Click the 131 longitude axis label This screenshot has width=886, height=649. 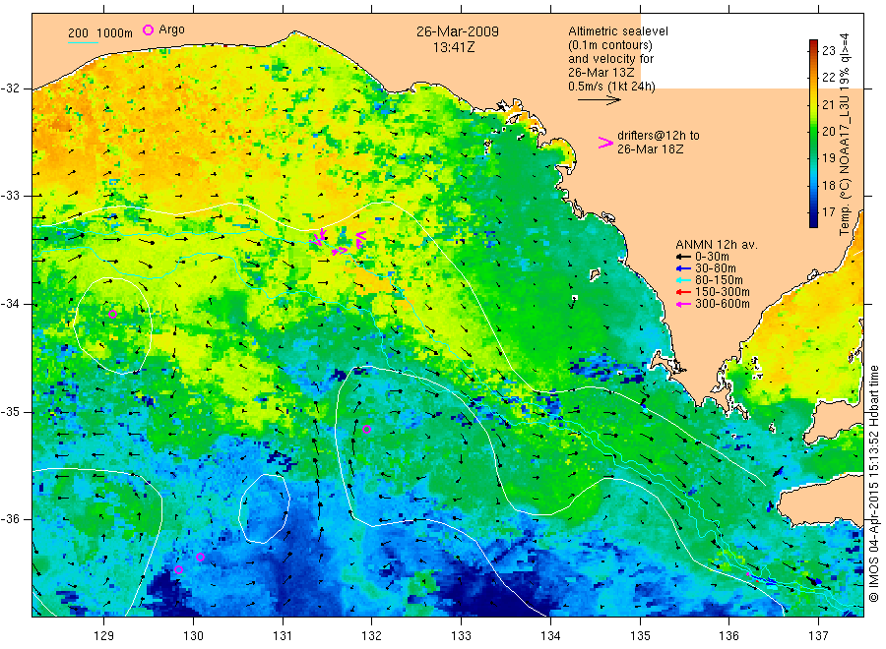point(283,636)
